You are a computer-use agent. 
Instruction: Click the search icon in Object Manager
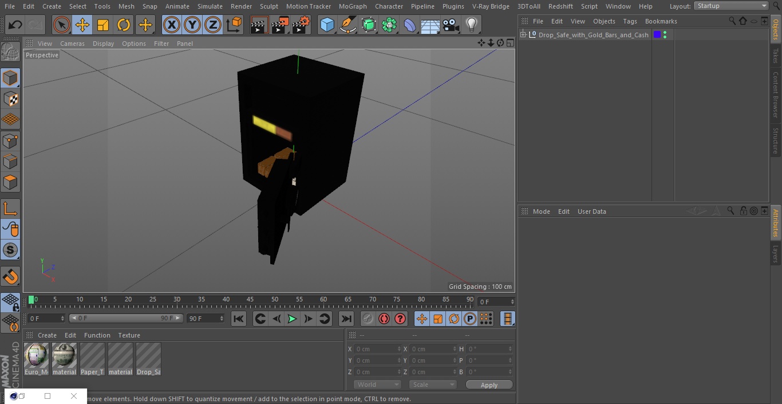tap(732, 21)
